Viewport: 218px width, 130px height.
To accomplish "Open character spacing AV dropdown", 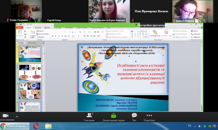I will pyautogui.click(x=69, y=36).
